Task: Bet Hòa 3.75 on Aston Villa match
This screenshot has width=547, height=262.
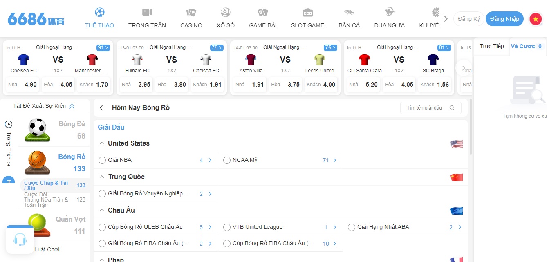Action: [285, 85]
